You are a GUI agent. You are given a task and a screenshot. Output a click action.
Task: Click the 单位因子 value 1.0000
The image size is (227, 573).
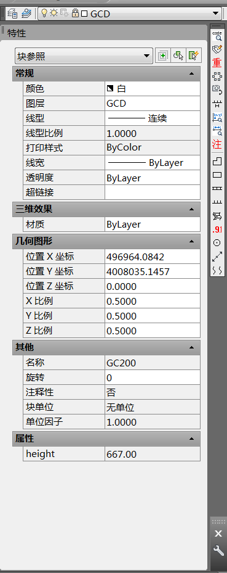click(153, 422)
